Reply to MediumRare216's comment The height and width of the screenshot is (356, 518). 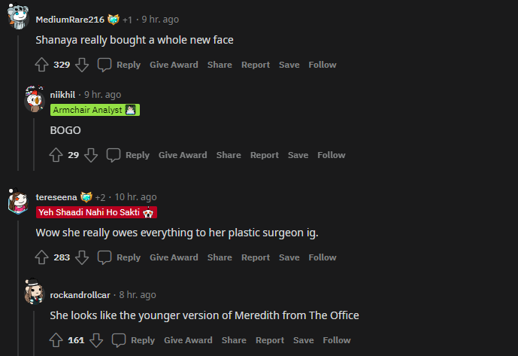click(x=120, y=65)
